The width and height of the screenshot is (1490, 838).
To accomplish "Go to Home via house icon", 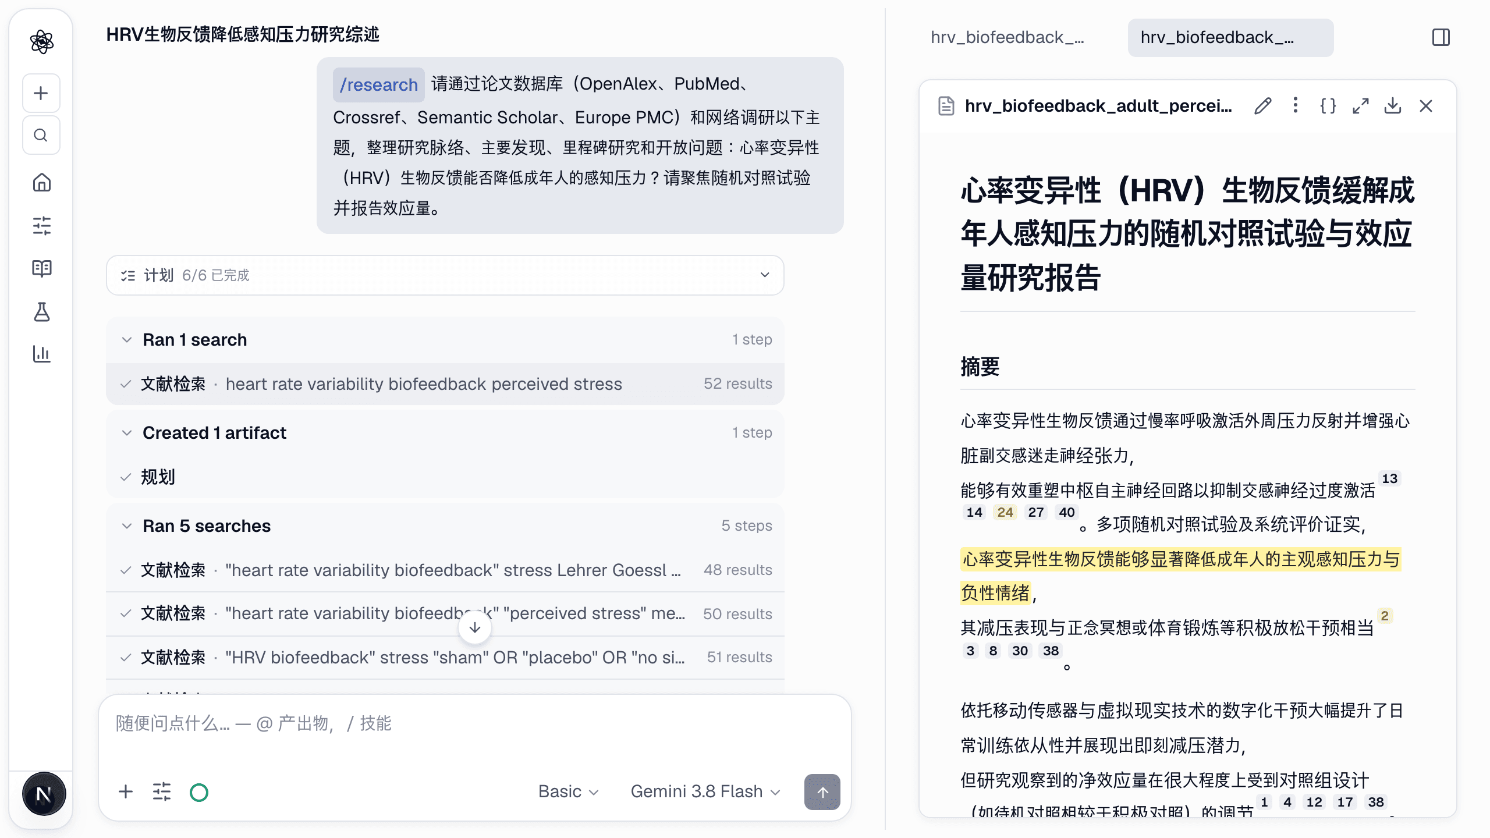I will coord(41,182).
